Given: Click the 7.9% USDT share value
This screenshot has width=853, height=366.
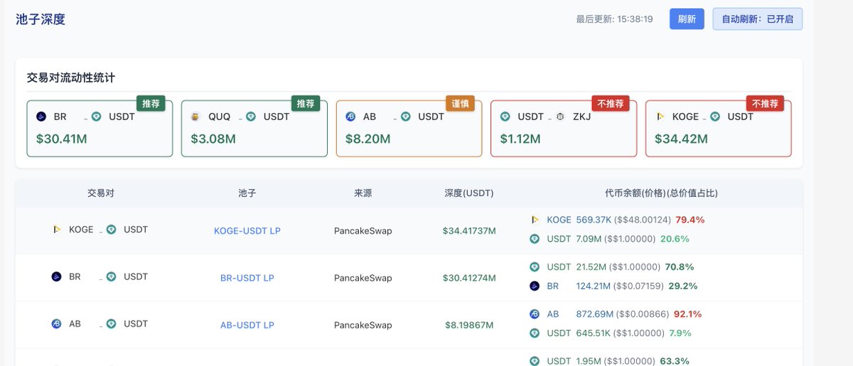Looking at the screenshot, I should (680, 333).
